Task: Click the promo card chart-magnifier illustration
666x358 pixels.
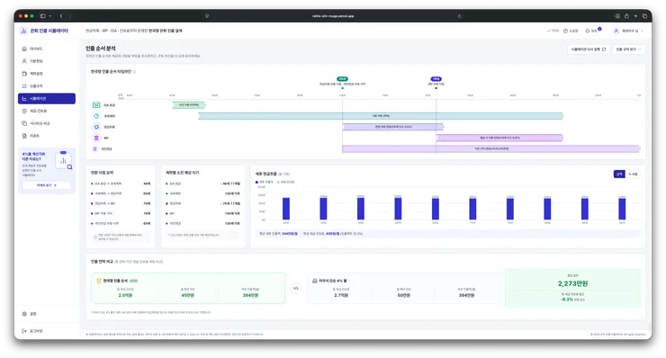Action: click(x=64, y=161)
